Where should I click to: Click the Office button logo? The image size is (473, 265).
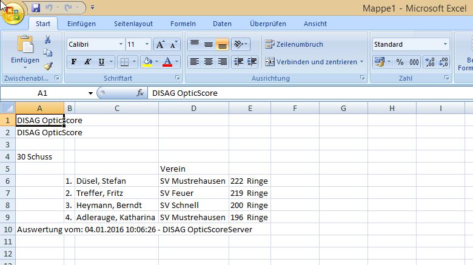click(13, 13)
